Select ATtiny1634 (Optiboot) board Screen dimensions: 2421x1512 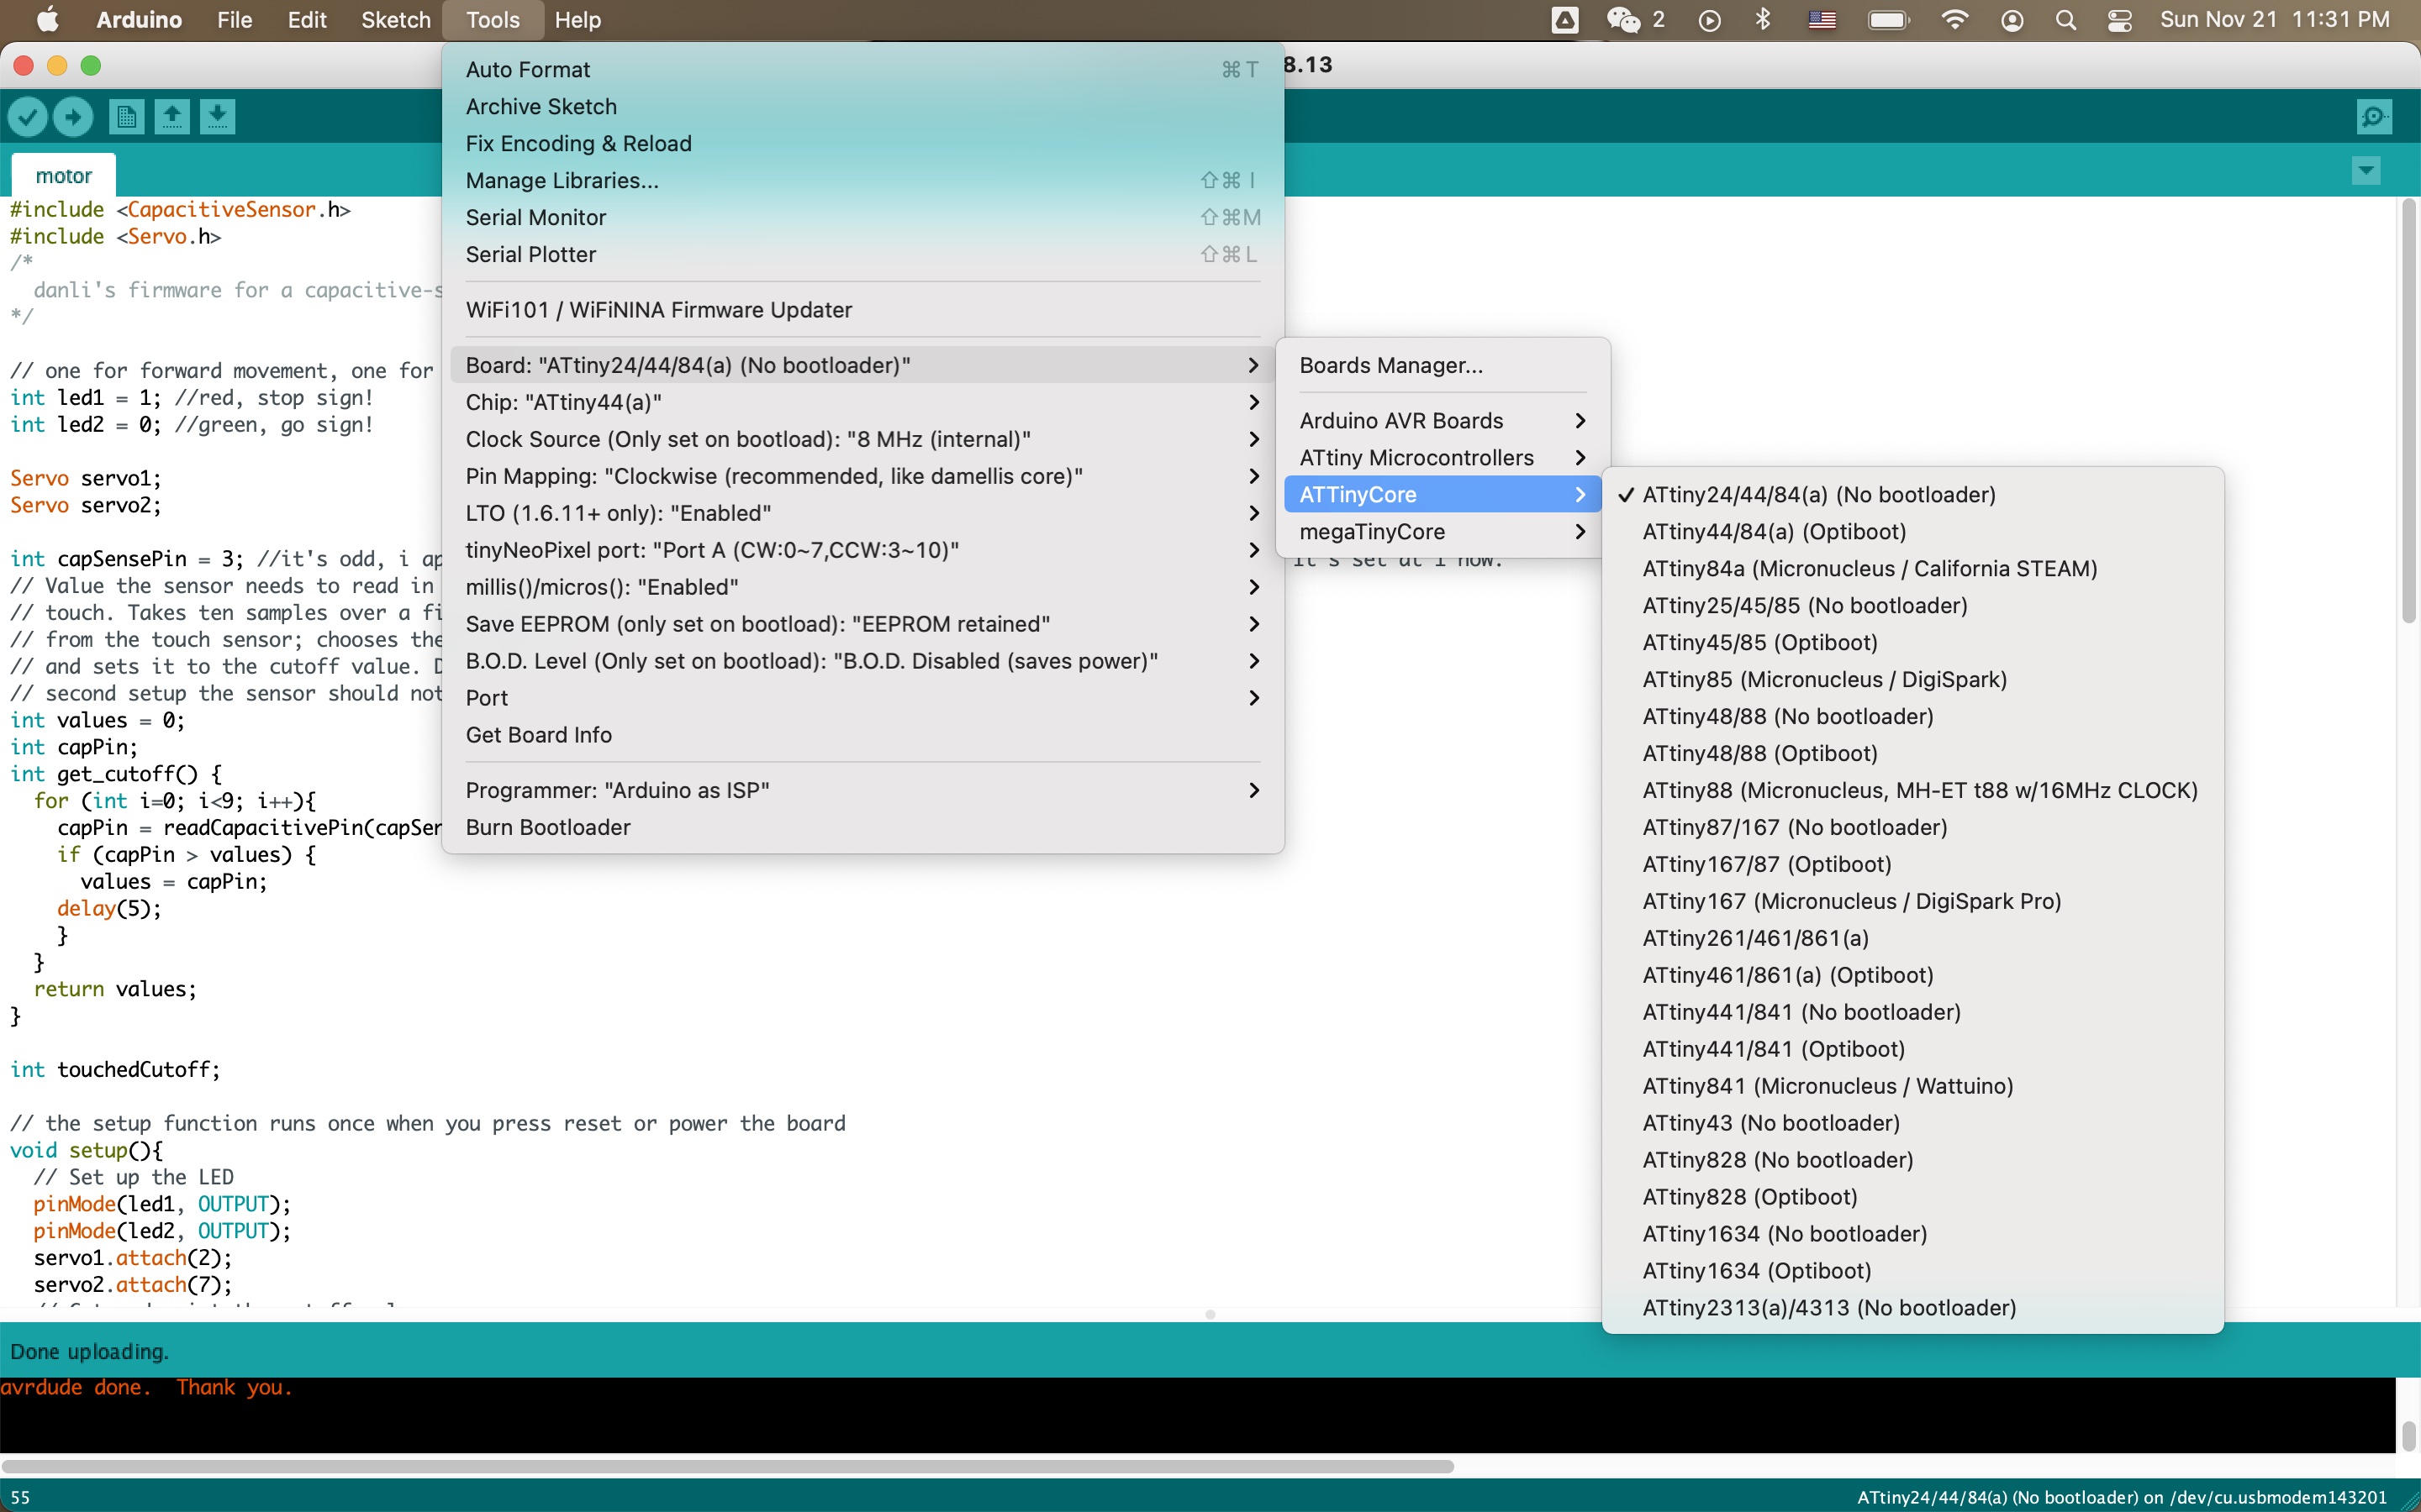1912,1271
